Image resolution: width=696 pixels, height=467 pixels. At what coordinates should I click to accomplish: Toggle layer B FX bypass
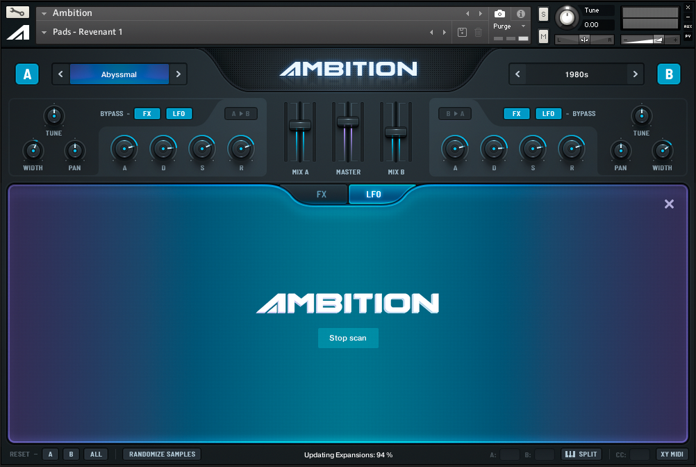tap(516, 114)
